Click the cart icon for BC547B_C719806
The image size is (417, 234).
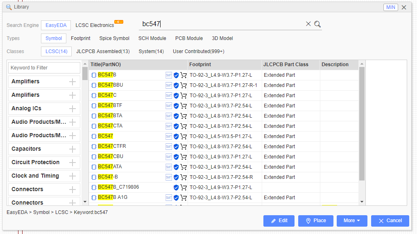coord(184,187)
